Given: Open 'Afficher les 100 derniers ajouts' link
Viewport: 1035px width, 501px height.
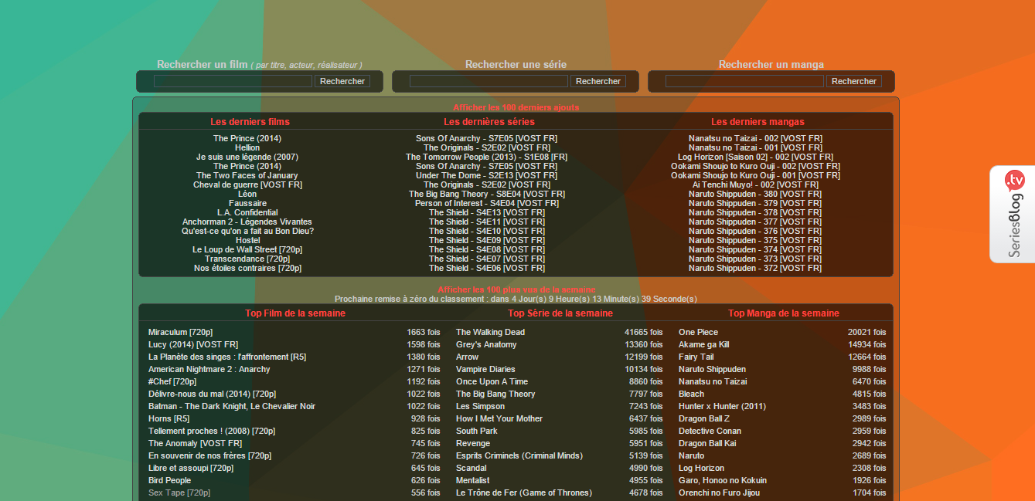Looking at the screenshot, I should point(516,107).
